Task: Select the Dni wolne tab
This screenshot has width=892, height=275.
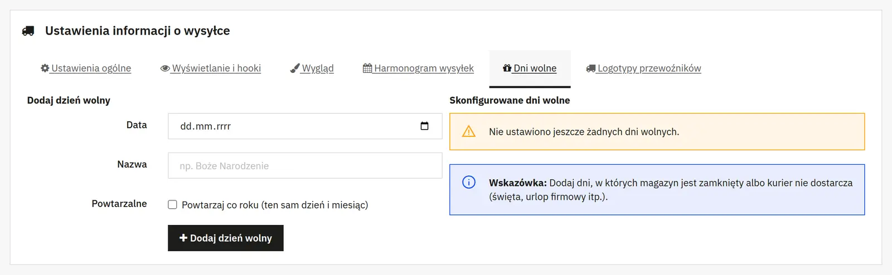Action: pyautogui.click(x=530, y=68)
